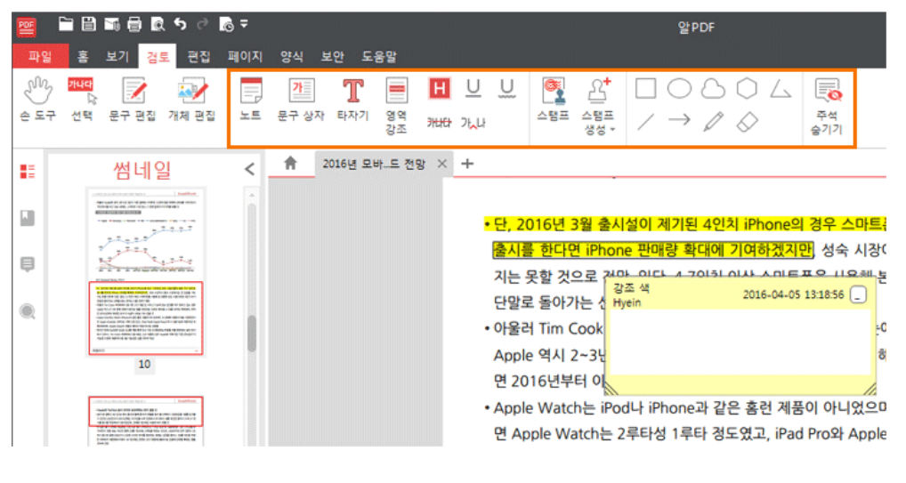The height and width of the screenshot is (483, 906).
Task: Open a new document tab with plus
Action: pos(467,164)
